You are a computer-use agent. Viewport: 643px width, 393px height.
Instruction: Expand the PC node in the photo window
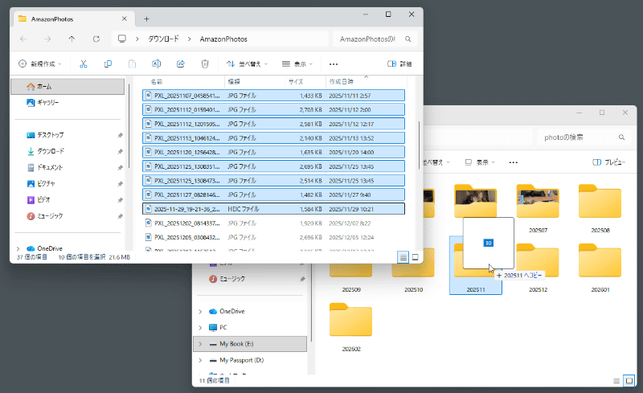[200, 328]
